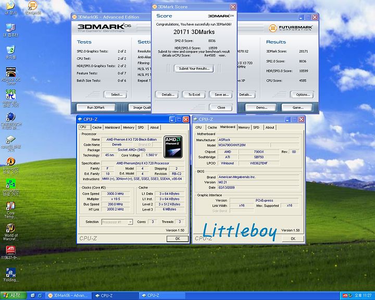Click the BIOS Date value 02/13/2009
Image resolution: width=375 pixels, height=300 pixels.
[258, 188]
